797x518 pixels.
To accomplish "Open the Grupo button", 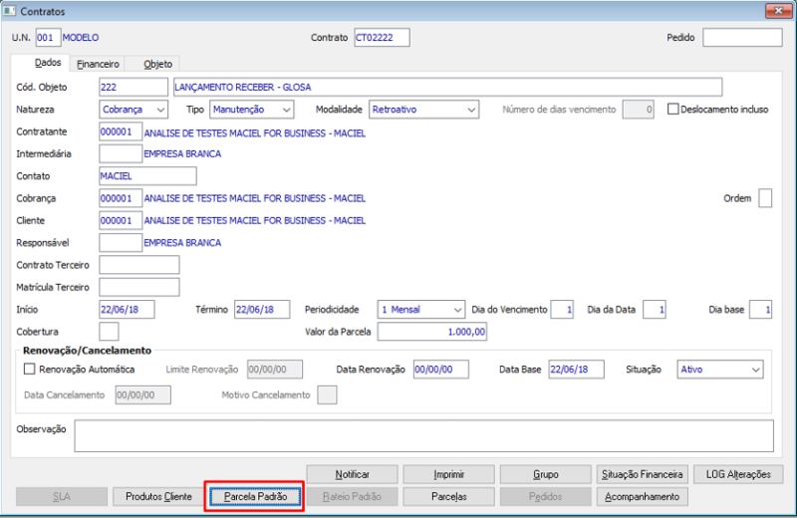I will point(546,474).
